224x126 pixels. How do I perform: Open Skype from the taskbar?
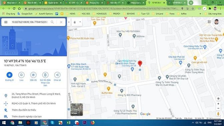(x=52, y=123)
